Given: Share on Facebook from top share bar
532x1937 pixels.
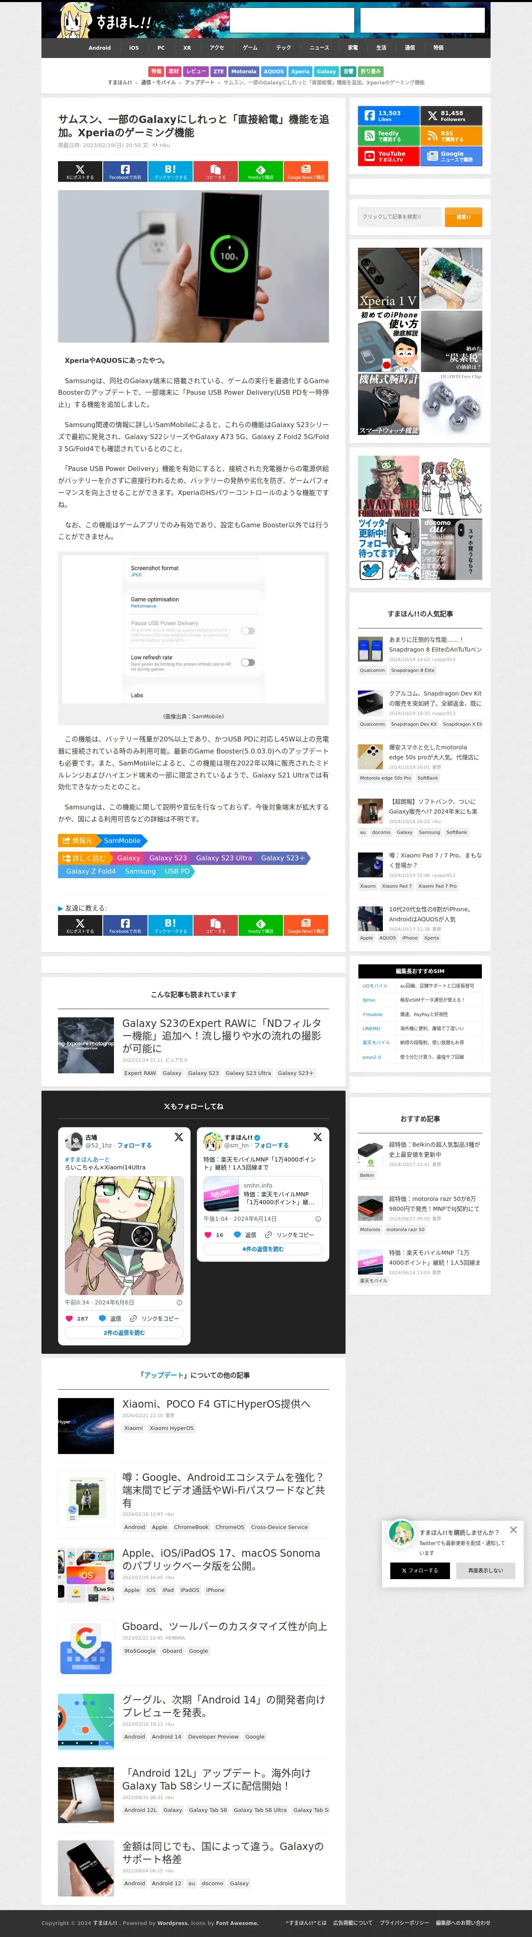Looking at the screenshot, I should pos(125,171).
